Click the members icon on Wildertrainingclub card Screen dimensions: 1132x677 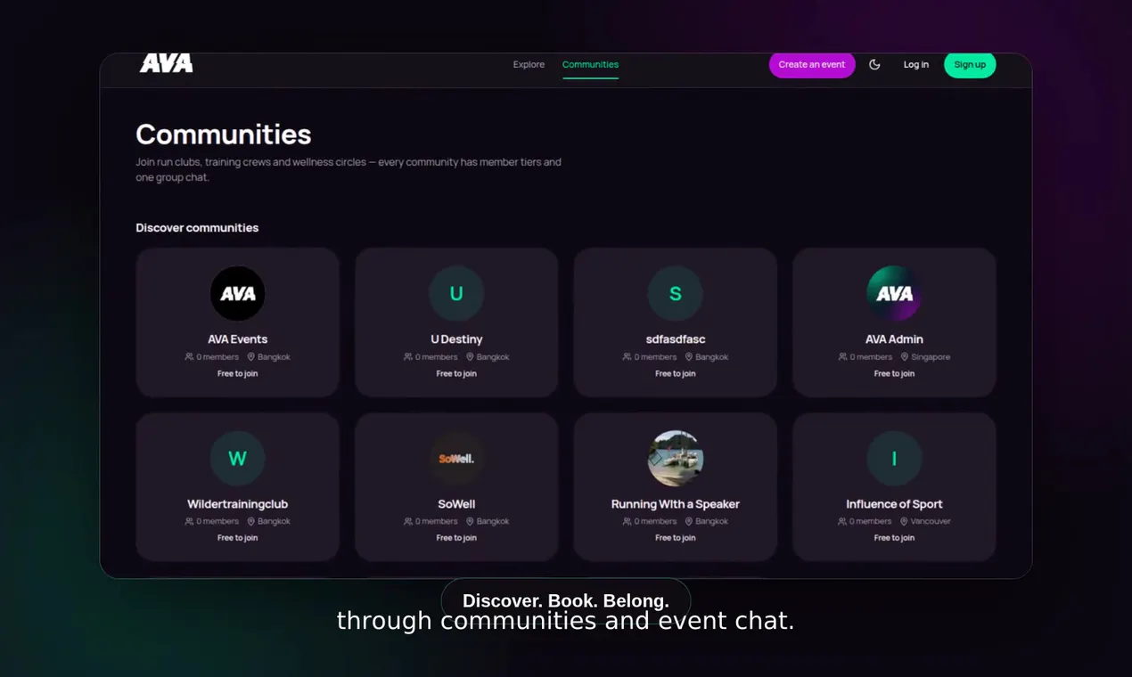tap(189, 521)
